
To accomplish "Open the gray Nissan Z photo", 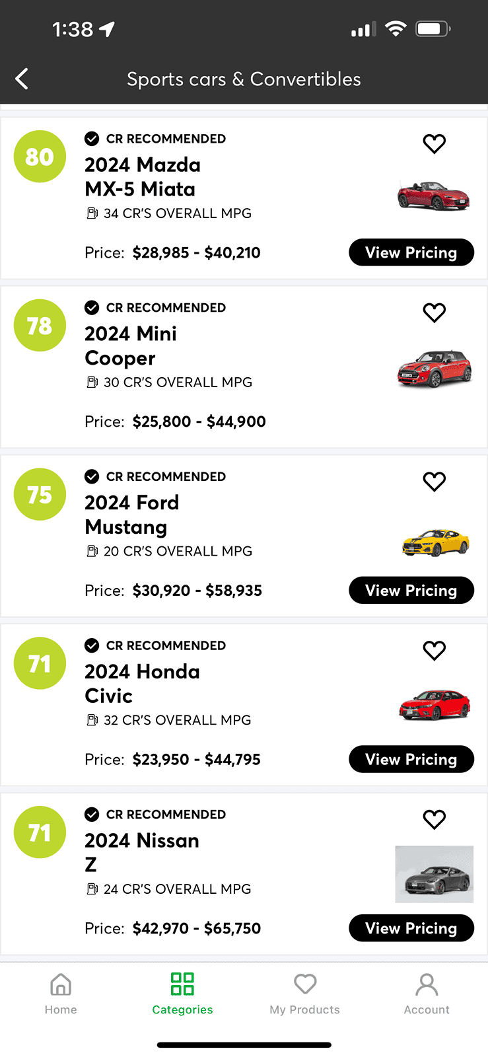I will (434, 874).
